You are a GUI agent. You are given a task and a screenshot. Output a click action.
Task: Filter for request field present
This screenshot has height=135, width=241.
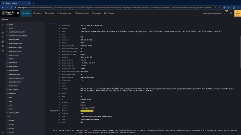[57, 111]
